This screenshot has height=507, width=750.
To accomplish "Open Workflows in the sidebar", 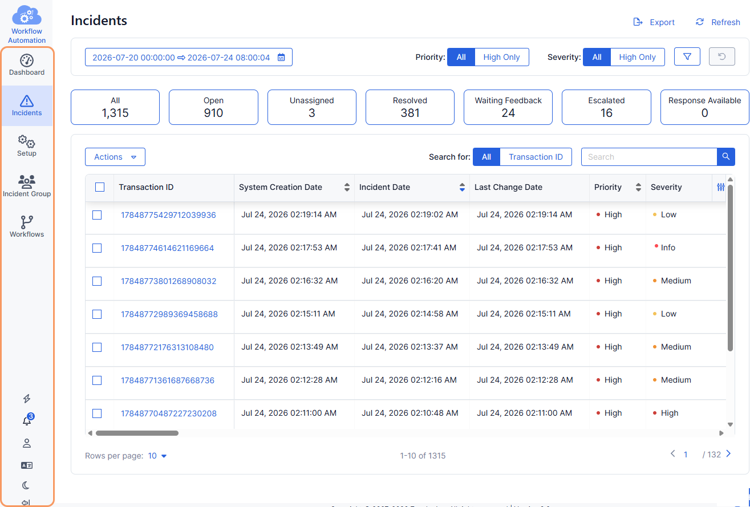I will coord(27,226).
